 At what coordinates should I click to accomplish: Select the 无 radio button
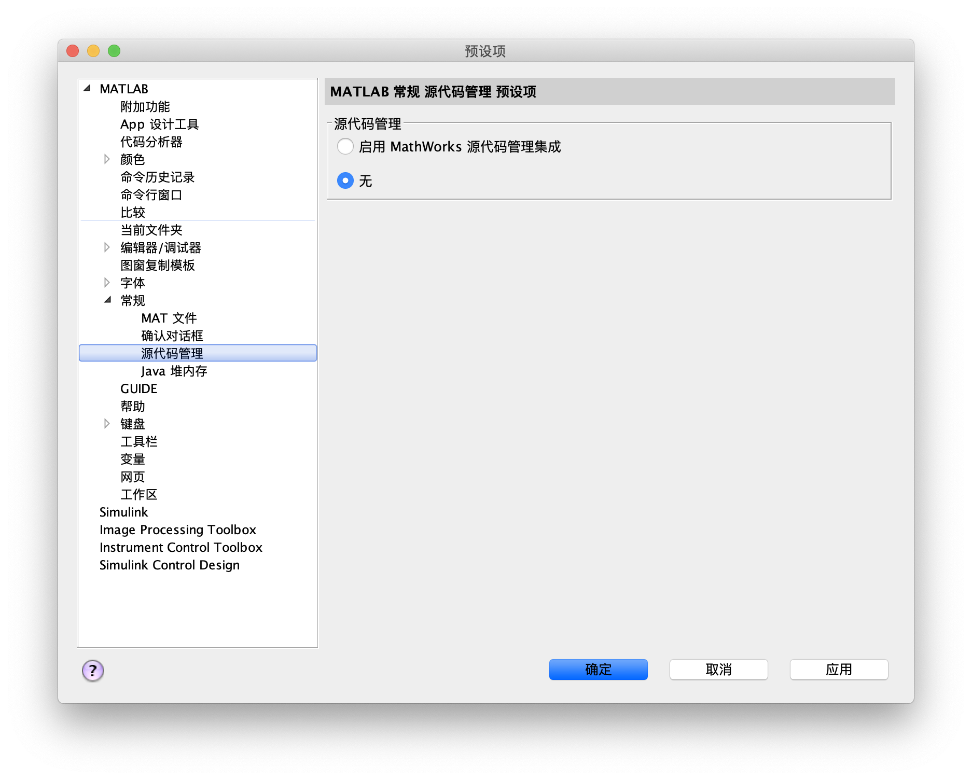pos(345,181)
